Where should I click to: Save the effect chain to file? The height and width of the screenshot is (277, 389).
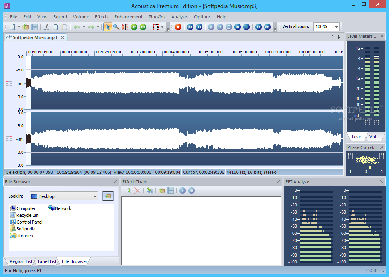(x=171, y=191)
